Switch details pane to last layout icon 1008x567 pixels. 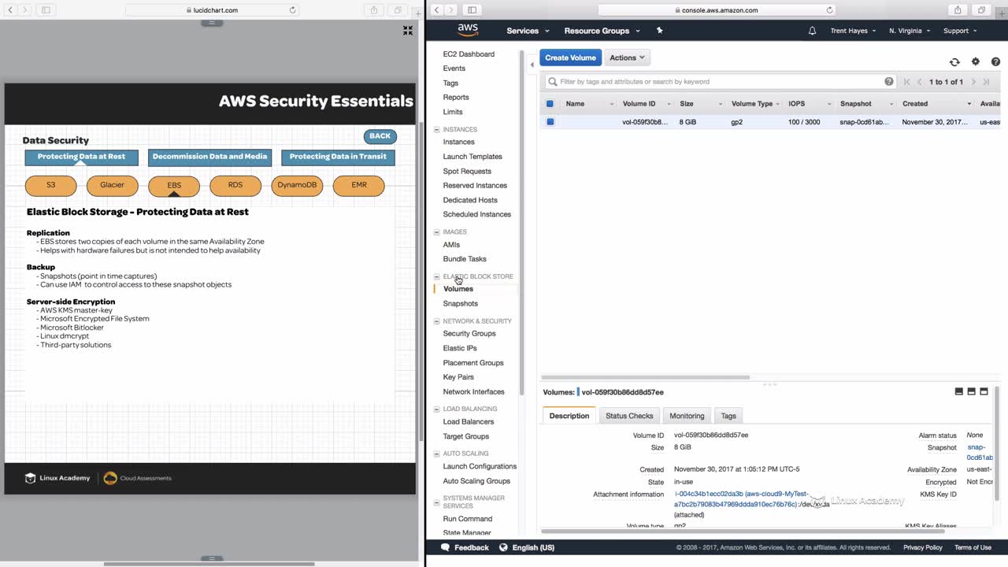984,391
